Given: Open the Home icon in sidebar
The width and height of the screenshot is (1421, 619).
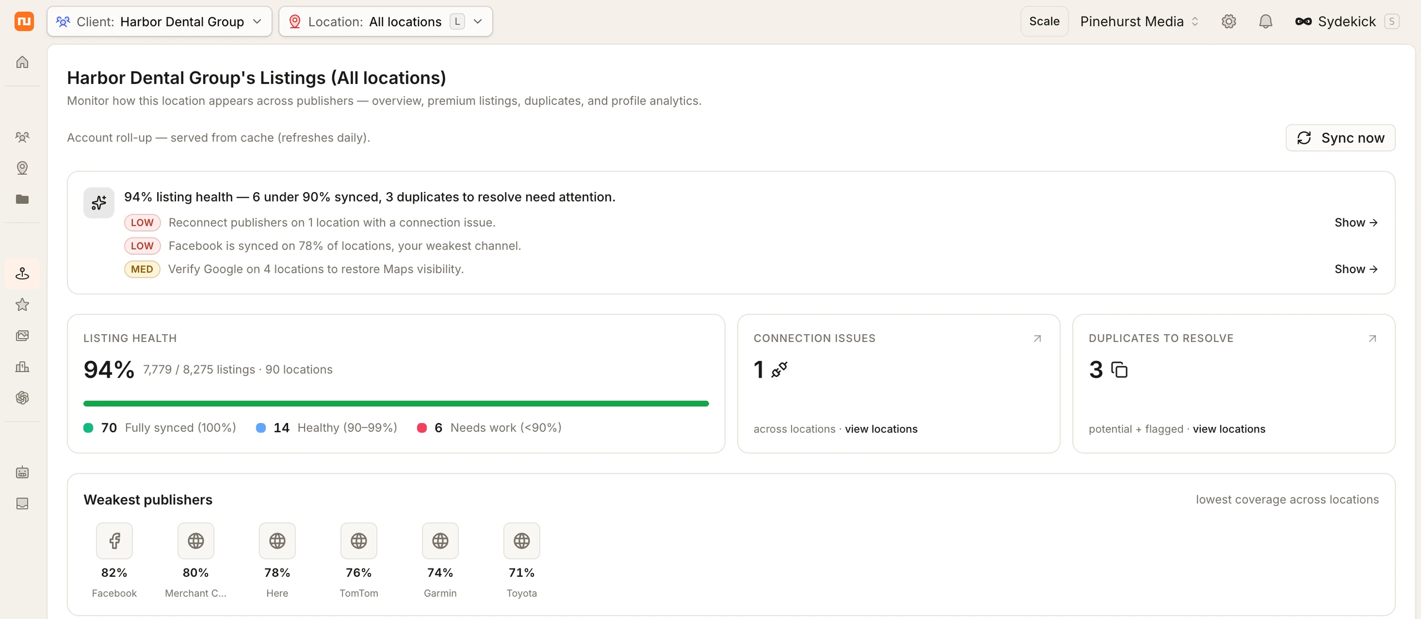Looking at the screenshot, I should click(x=22, y=62).
